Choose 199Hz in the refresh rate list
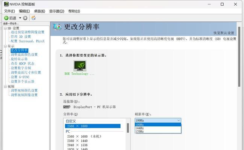The image size is (244, 150). coord(158,125)
